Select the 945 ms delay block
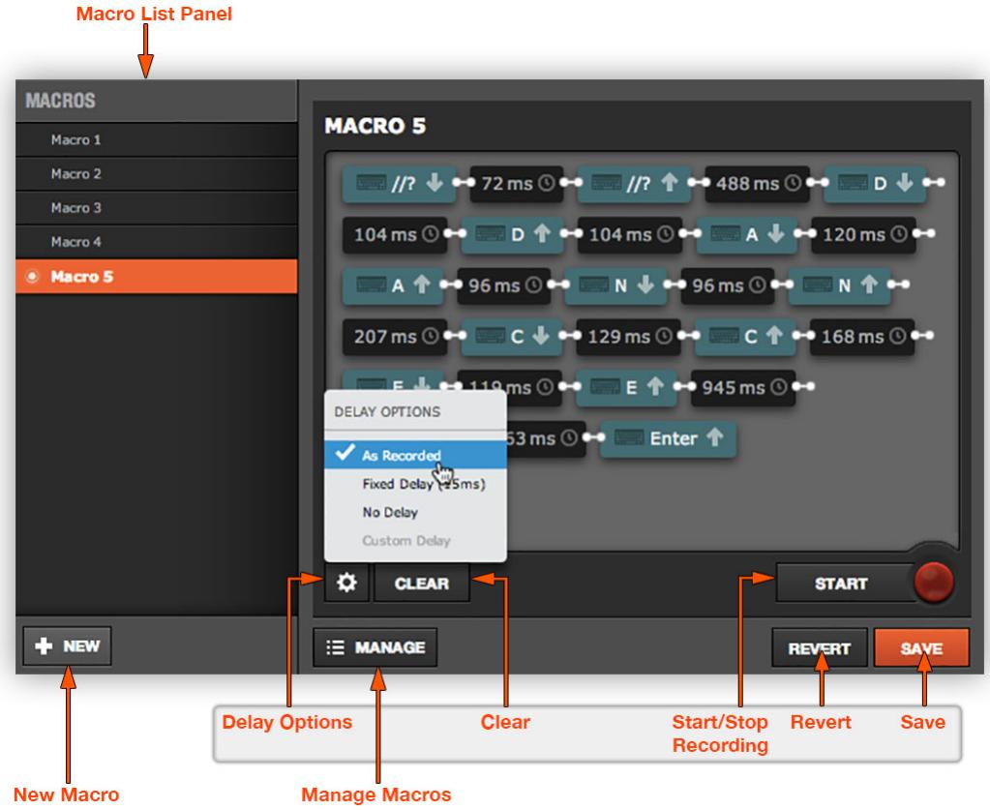990x810 pixels. click(x=743, y=387)
